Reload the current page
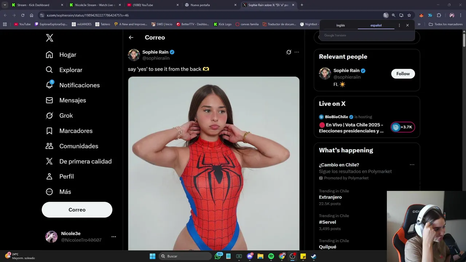Image resolution: width=466 pixels, height=262 pixels. click(x=23, y=15)
